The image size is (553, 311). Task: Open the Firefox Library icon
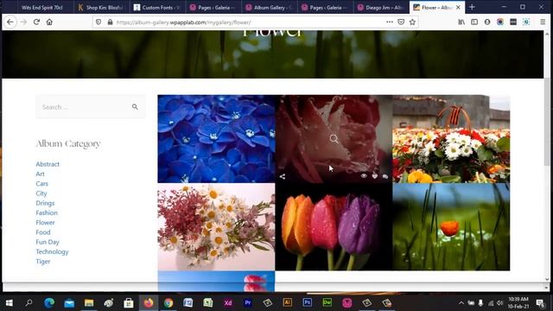[461, 22]
